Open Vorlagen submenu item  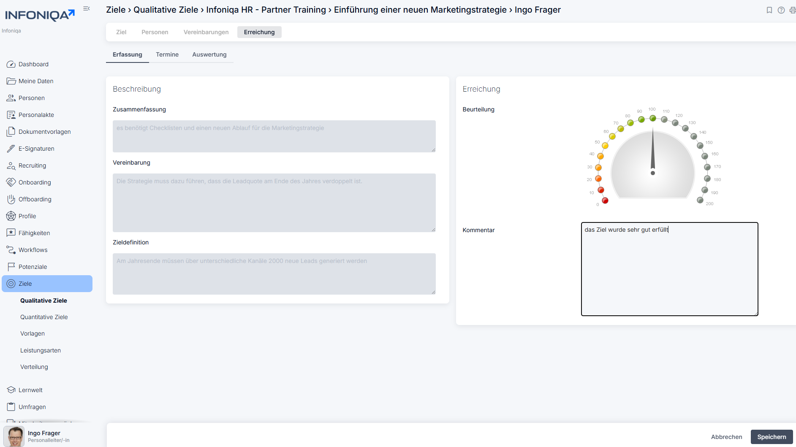(33, 333)
